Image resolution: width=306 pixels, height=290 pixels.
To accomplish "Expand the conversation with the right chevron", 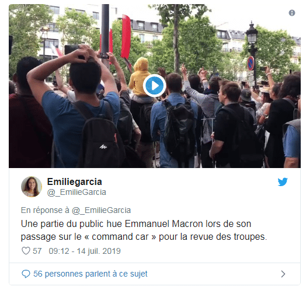I will pyautogui.click(x=283, y=274).
